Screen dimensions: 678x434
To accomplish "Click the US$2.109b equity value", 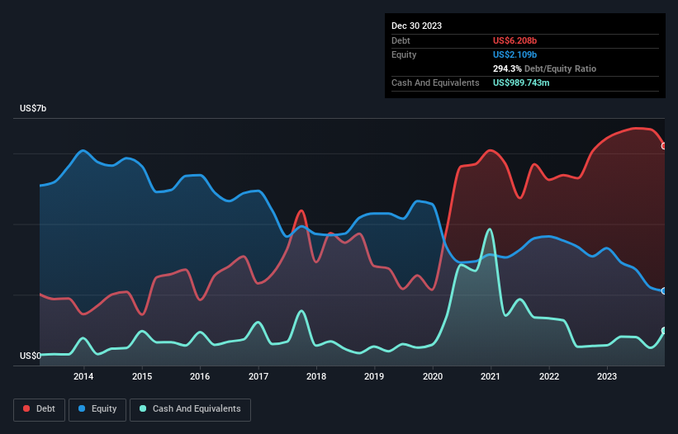I will pos(514,54).
